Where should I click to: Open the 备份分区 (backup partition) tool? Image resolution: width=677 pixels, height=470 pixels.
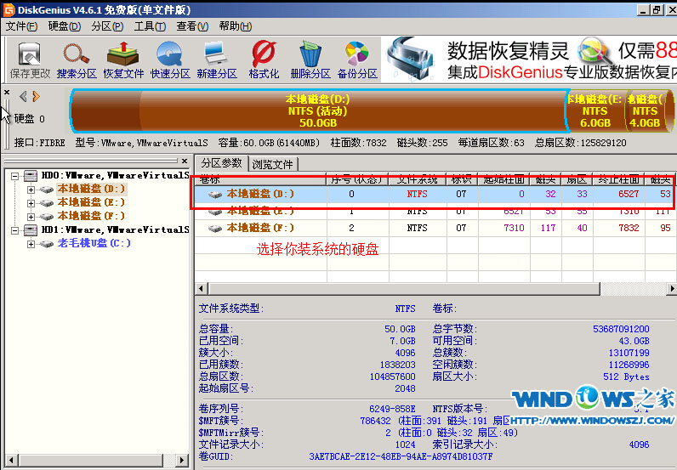[x=357, y=60]
